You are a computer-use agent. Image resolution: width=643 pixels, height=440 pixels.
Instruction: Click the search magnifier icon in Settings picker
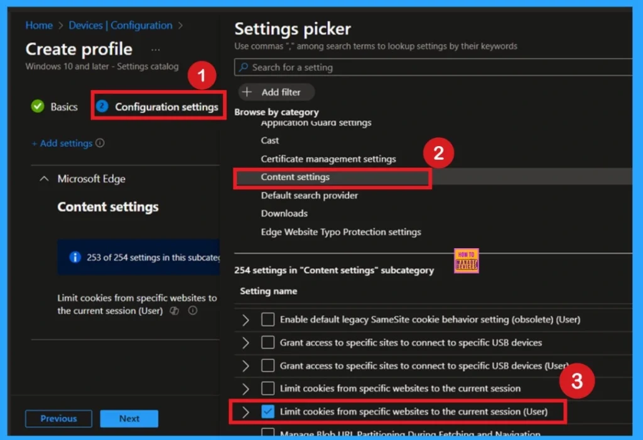[244, 67]
